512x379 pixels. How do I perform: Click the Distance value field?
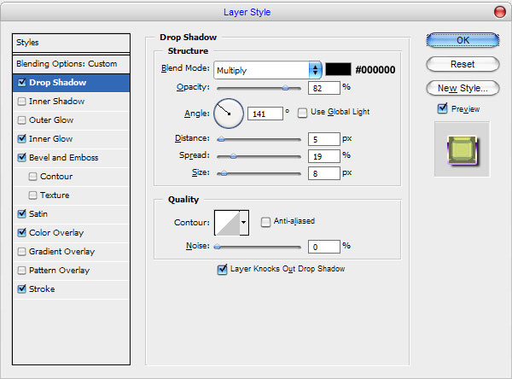(324, 139)
